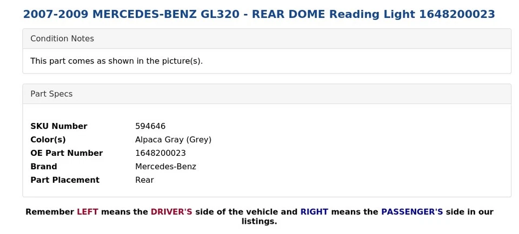Screen dimensions: 519x234
Task: Click the Color(s) label
Action: [x=48, y=140]
